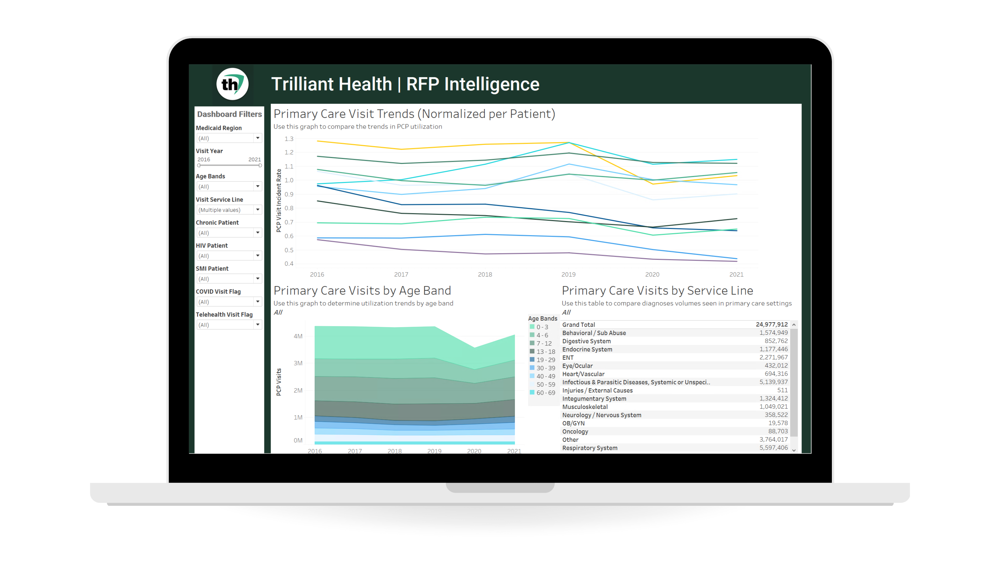Viewport: 1000px width, 562px height.
Task: Click the 4M label on PCP Visits axis
Action: 298,336
